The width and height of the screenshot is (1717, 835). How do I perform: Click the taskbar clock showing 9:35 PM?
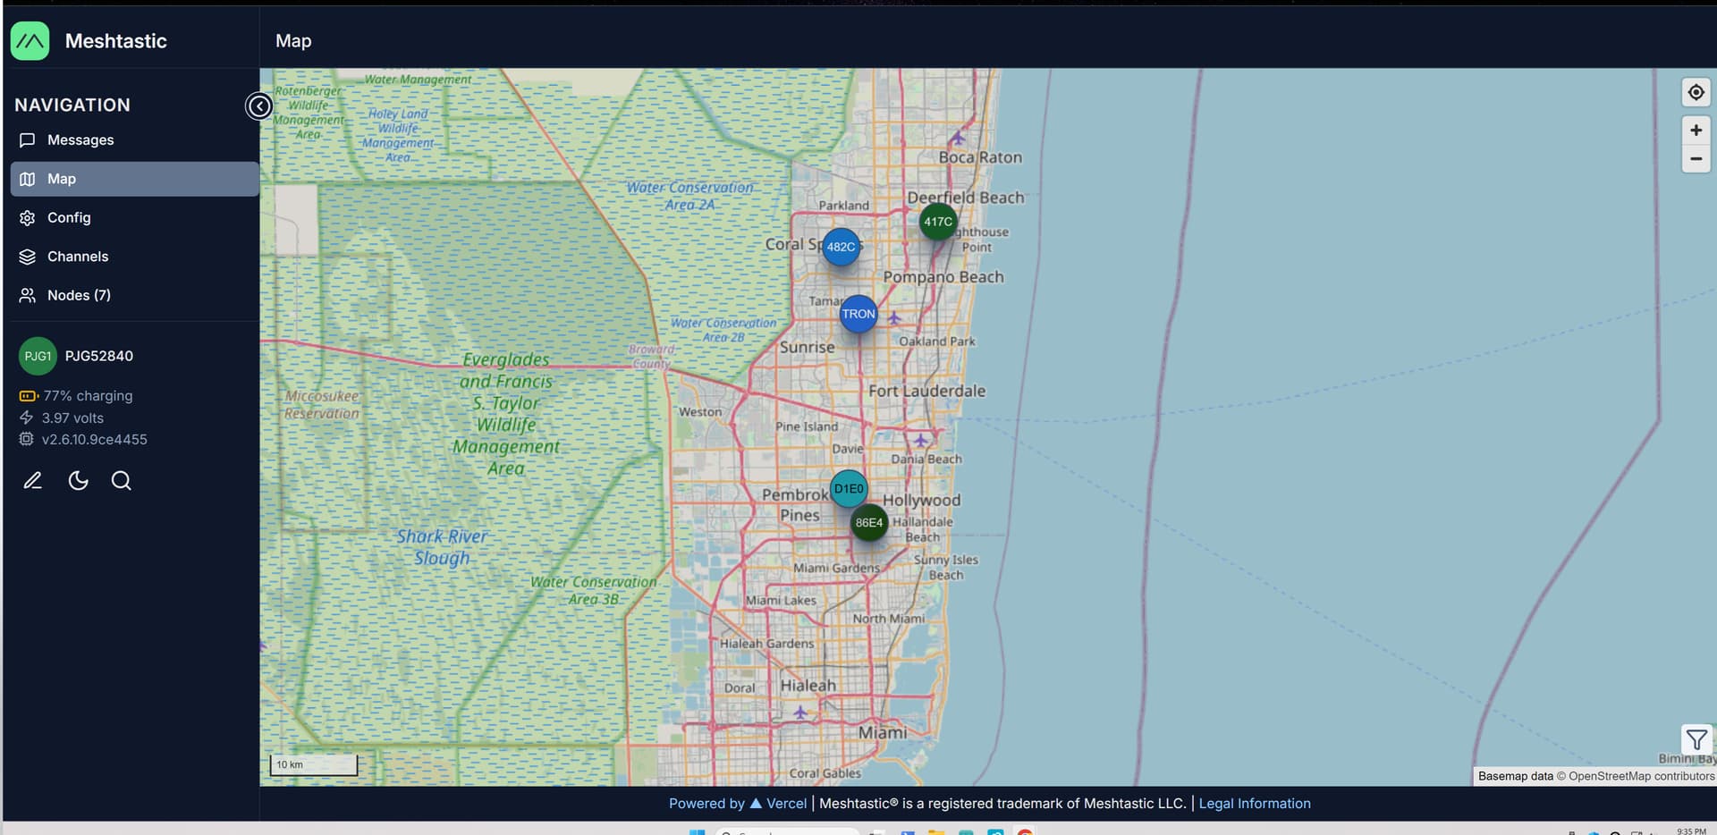tap(1691, 831)
